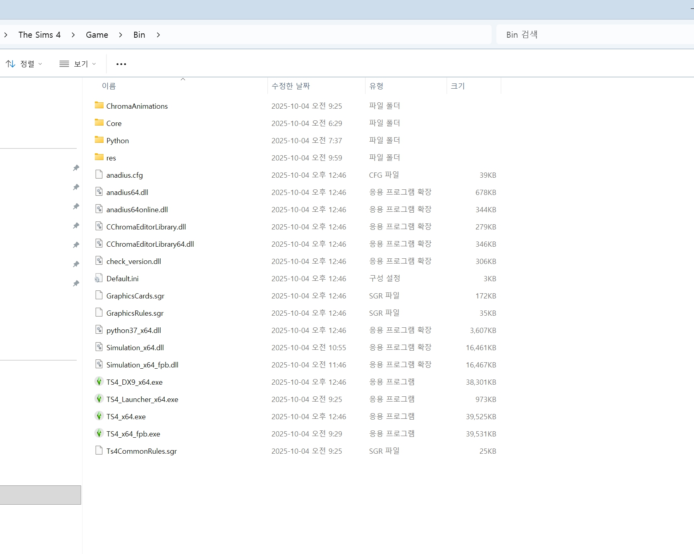Click the Bin 검색 search field
694x554 pixels.
(x=595, y=35)
